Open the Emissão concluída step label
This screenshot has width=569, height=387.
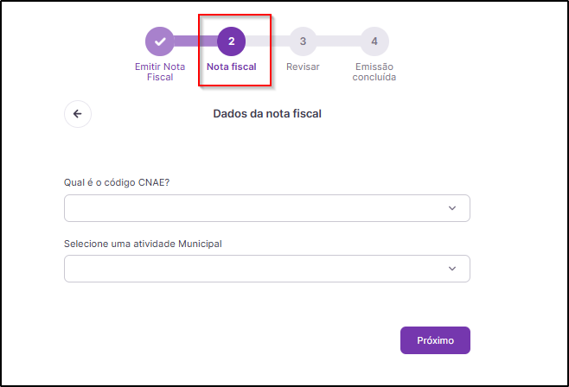[x=374, y=72]
